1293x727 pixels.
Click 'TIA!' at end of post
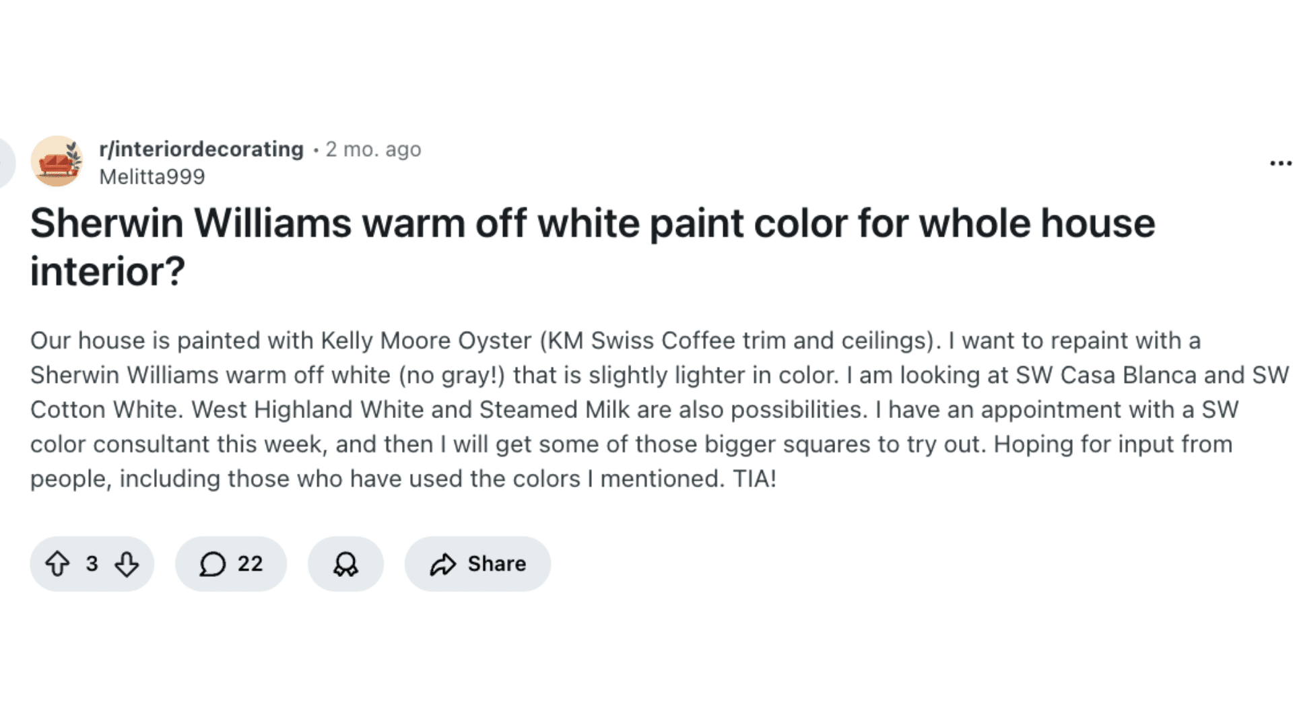pyautogui.click(x=754, y=479)
